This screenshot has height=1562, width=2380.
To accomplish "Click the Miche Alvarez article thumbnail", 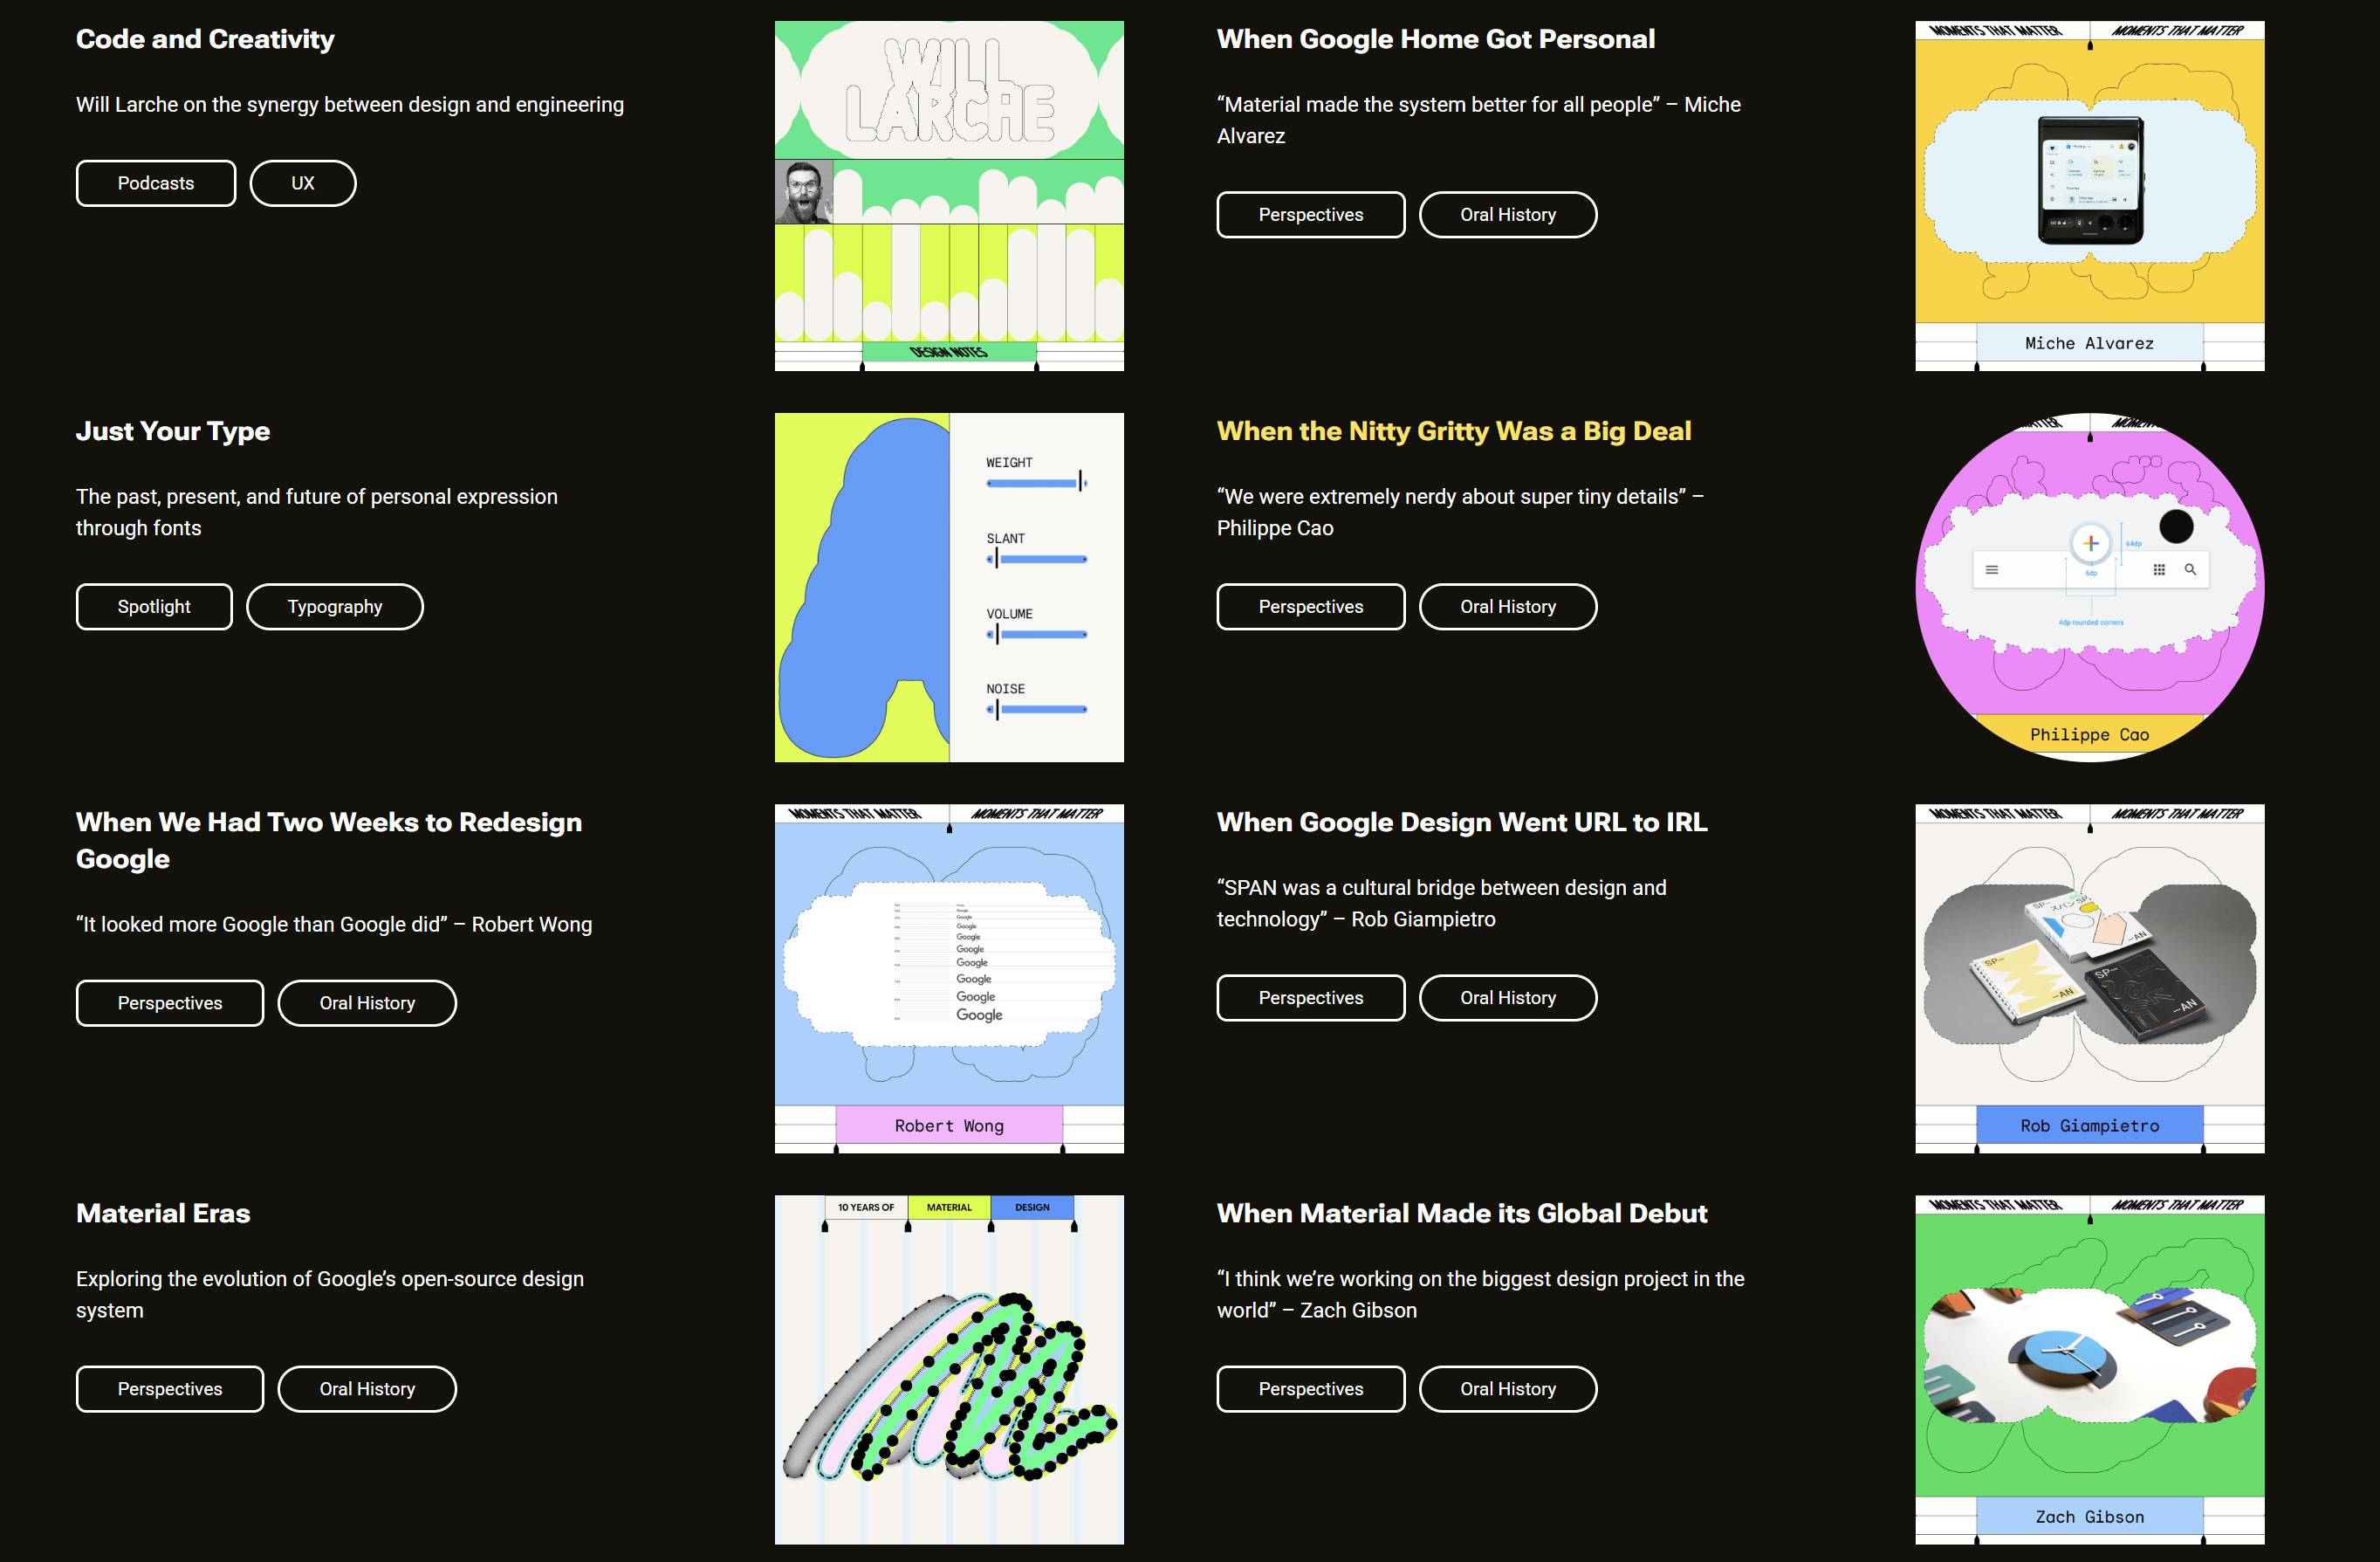I will pos(2089,195).
